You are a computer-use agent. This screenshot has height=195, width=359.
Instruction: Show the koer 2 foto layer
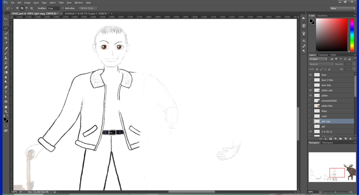(310, 80)
